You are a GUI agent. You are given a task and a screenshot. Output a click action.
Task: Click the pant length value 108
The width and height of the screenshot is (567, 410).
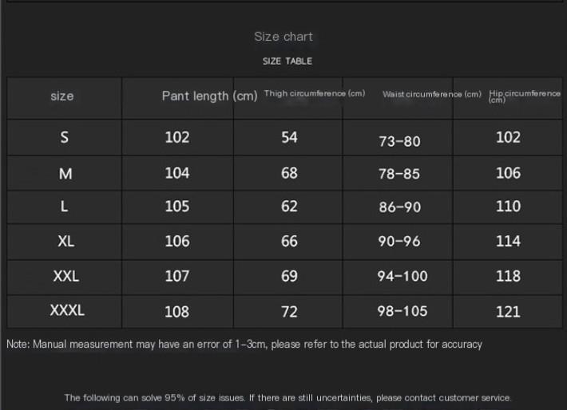tap(176, 311)
